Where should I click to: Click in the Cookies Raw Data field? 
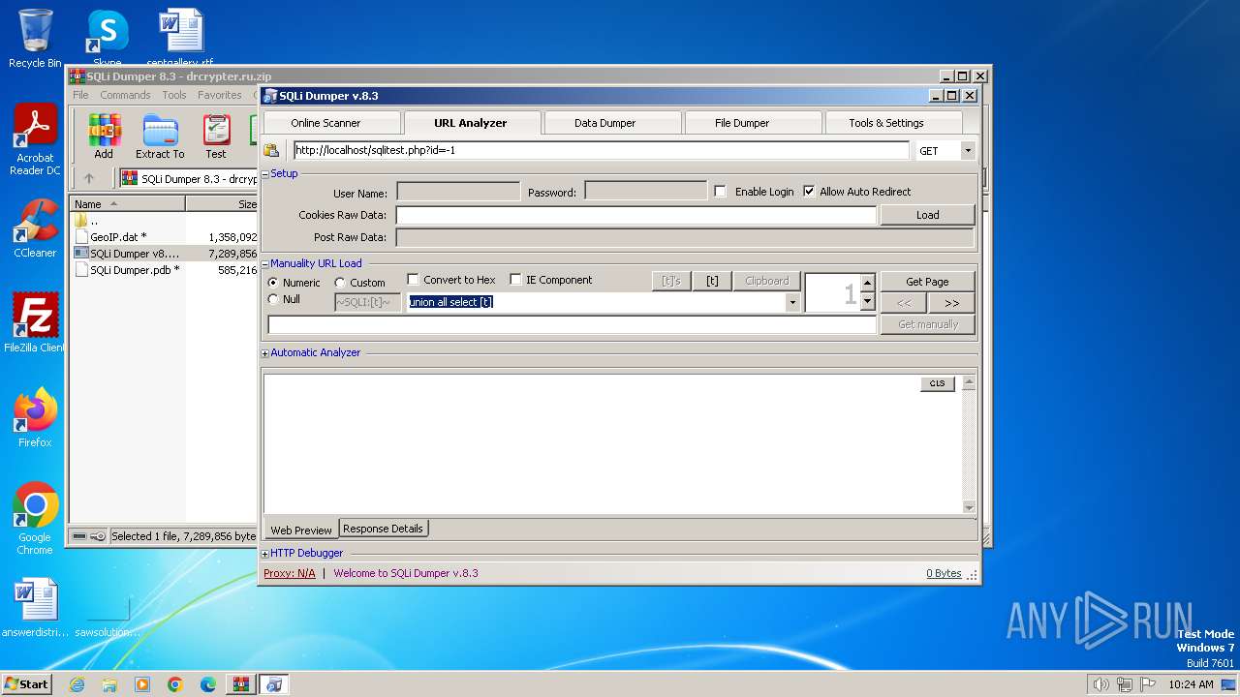tap(636, 215)
